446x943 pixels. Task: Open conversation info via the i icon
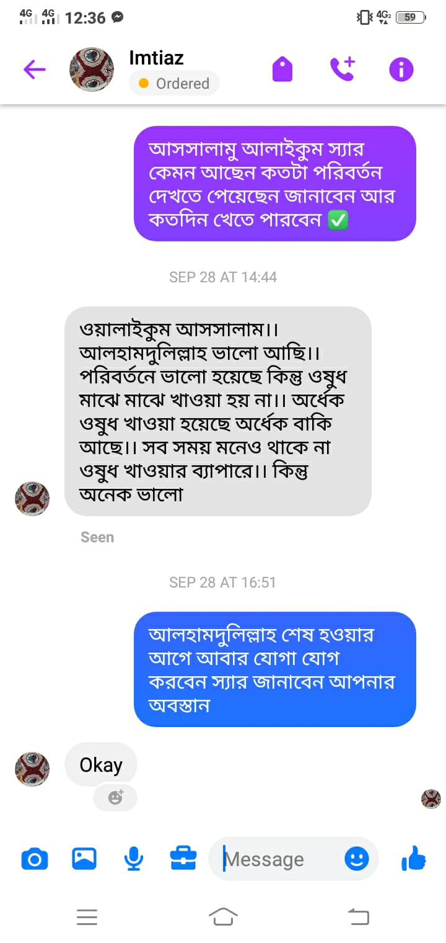point(401,69)
